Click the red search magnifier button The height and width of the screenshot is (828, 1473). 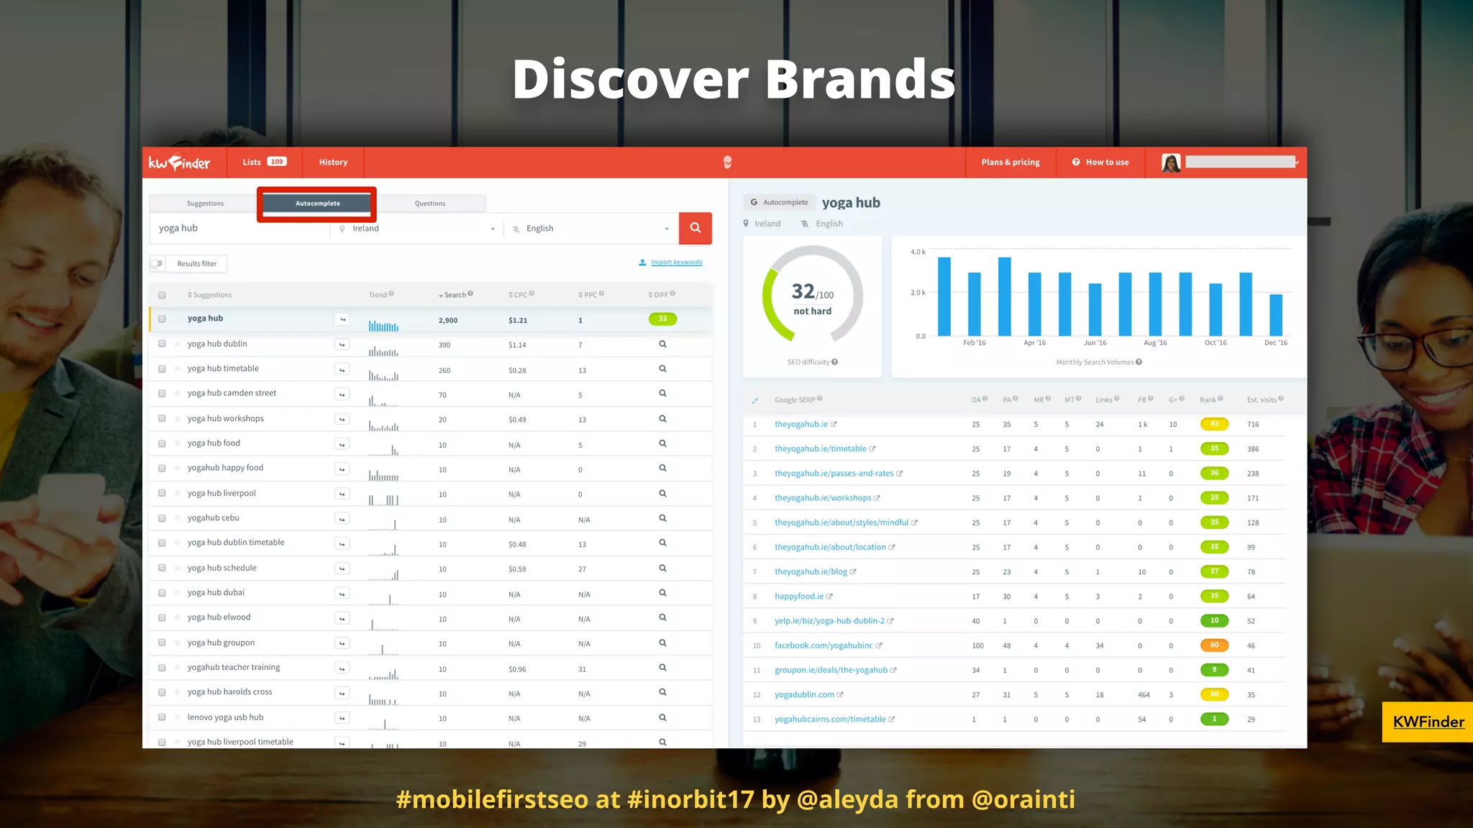695,228
